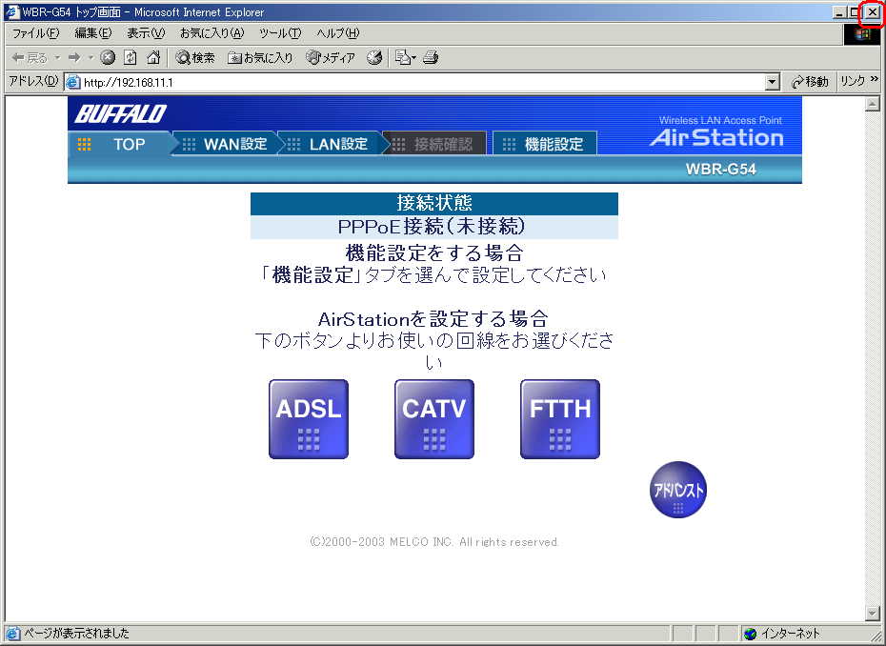Click the scrollbar up arrow
Image resolution: width=886 pixels, height=646 pixels.
[873, 104]
